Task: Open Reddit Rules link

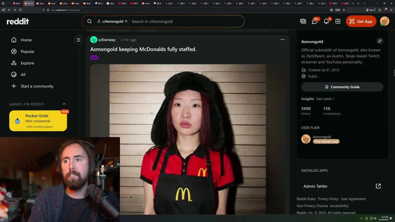Action: click(306, 199)
